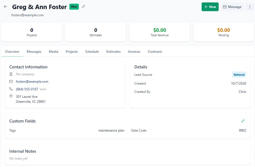Select the Total Revenue card
The image size is (255, 167).
coord(160,32)
